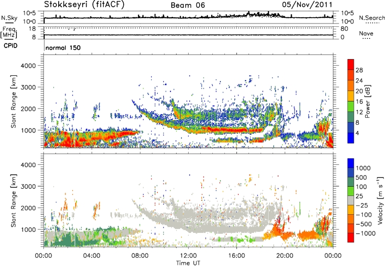The image size is (385, 266).
Task: Click the "Power [dB]" colorbar label
Action: 368,101
